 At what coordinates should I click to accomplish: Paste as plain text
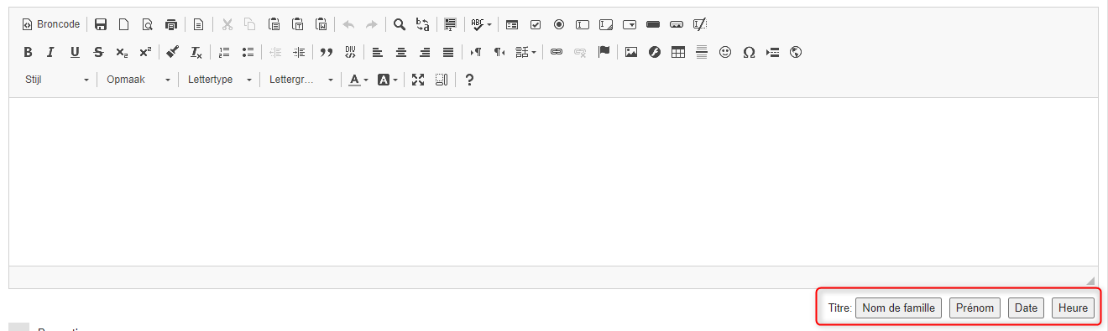[297, 24]
